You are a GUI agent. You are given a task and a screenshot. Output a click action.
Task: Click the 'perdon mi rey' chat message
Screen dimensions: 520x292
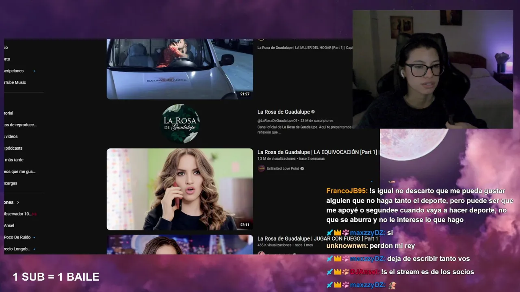pos(392,246)
